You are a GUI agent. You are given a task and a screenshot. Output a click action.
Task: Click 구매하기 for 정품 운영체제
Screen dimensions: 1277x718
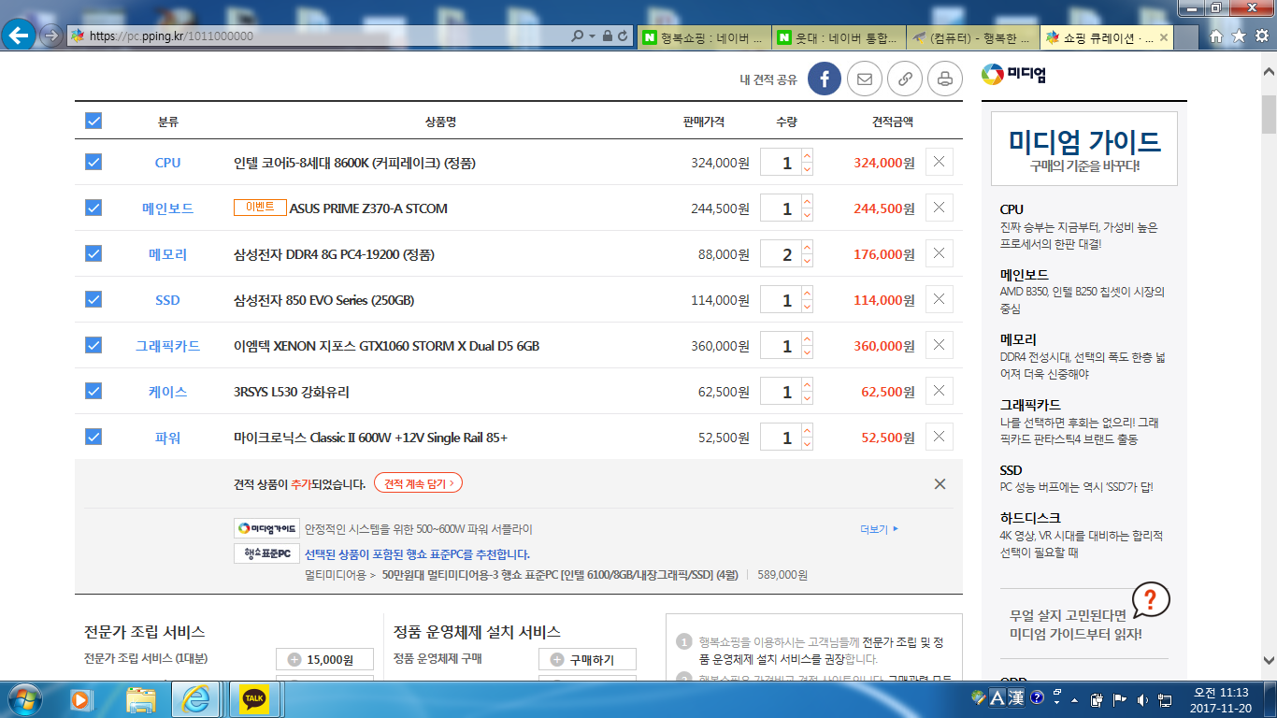(x=587, y=659)
